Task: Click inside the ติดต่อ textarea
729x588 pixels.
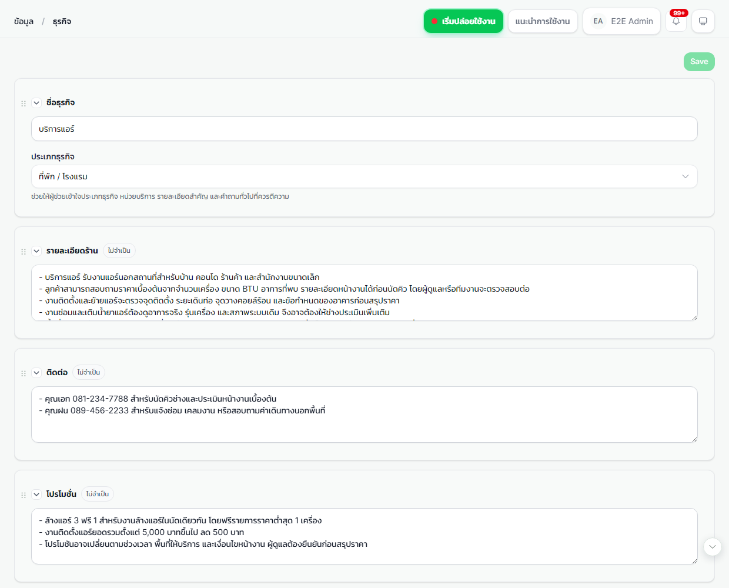Action: pyautogui.click(x=364, y=415)
